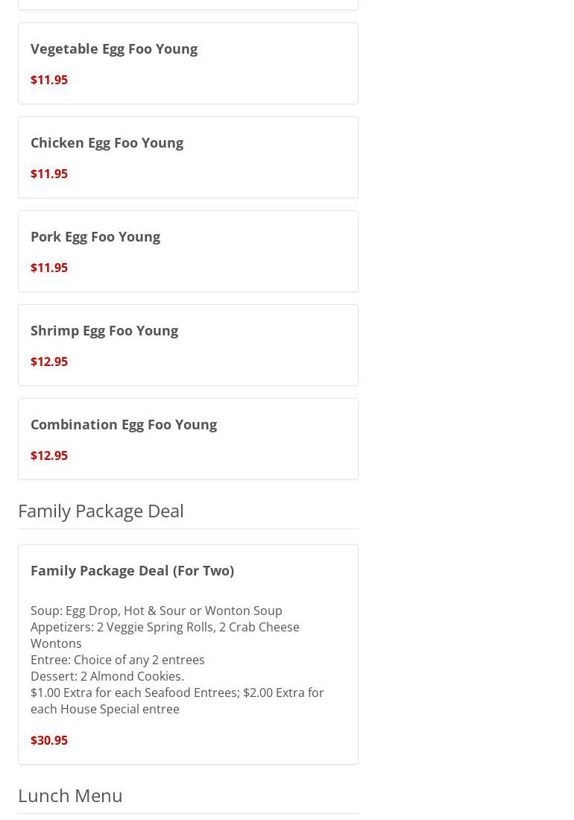Select Shrimp Egg Foo Young
Viewport: 574px width, 820px height.
pyautogui.click(x=104, y=330)
